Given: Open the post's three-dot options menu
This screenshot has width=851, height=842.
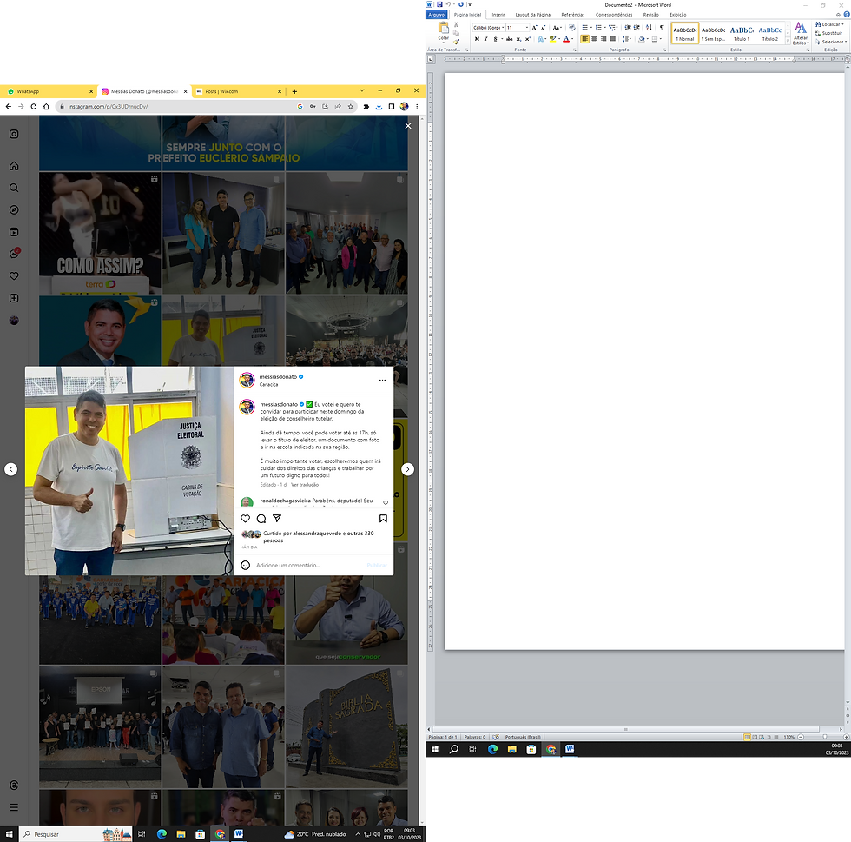Looking at the screenshot, I should [383, 381].
